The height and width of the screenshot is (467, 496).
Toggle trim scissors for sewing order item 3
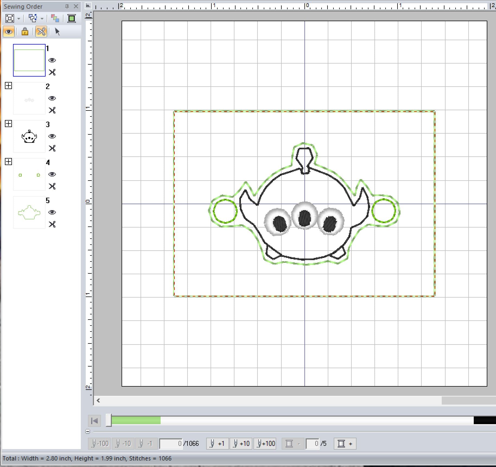[52, 148]
